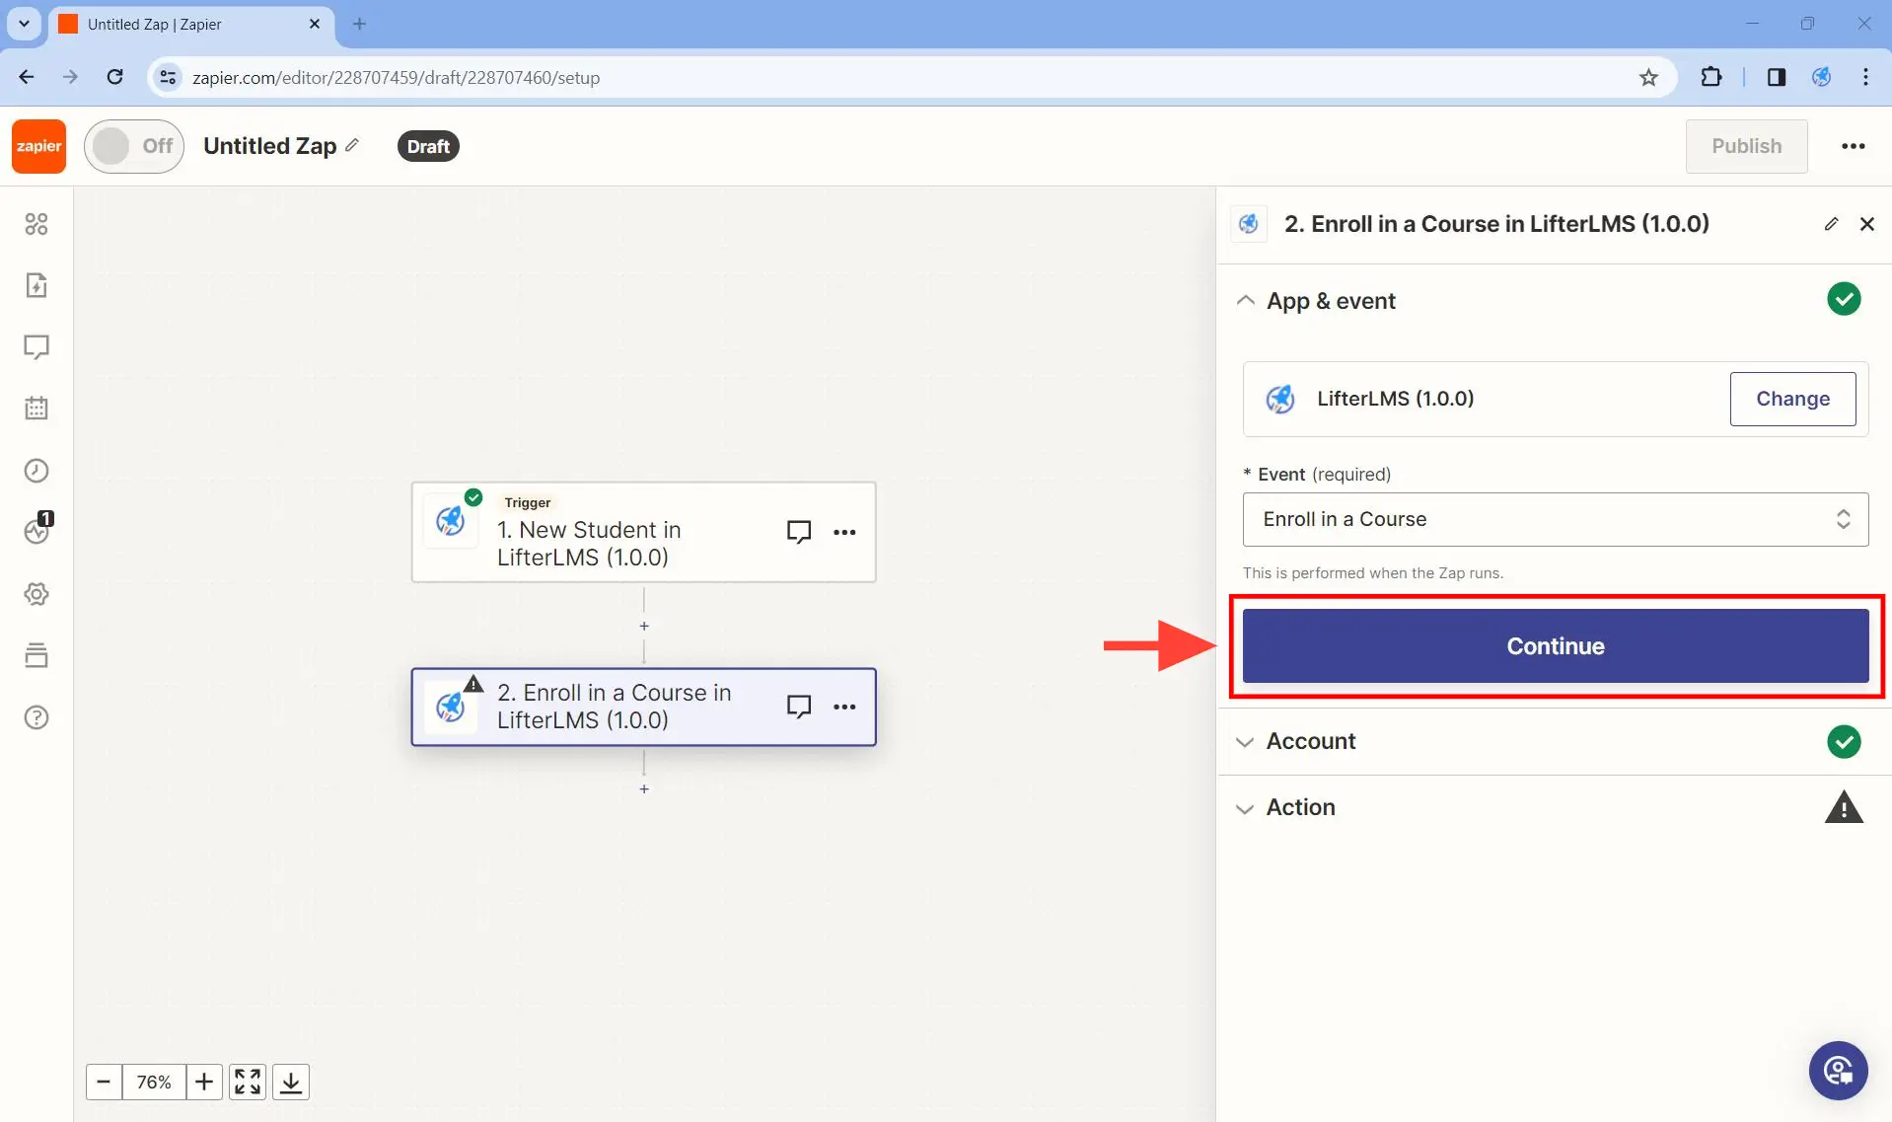Open alerts icon showing notification badge

[x=36, y=532]
